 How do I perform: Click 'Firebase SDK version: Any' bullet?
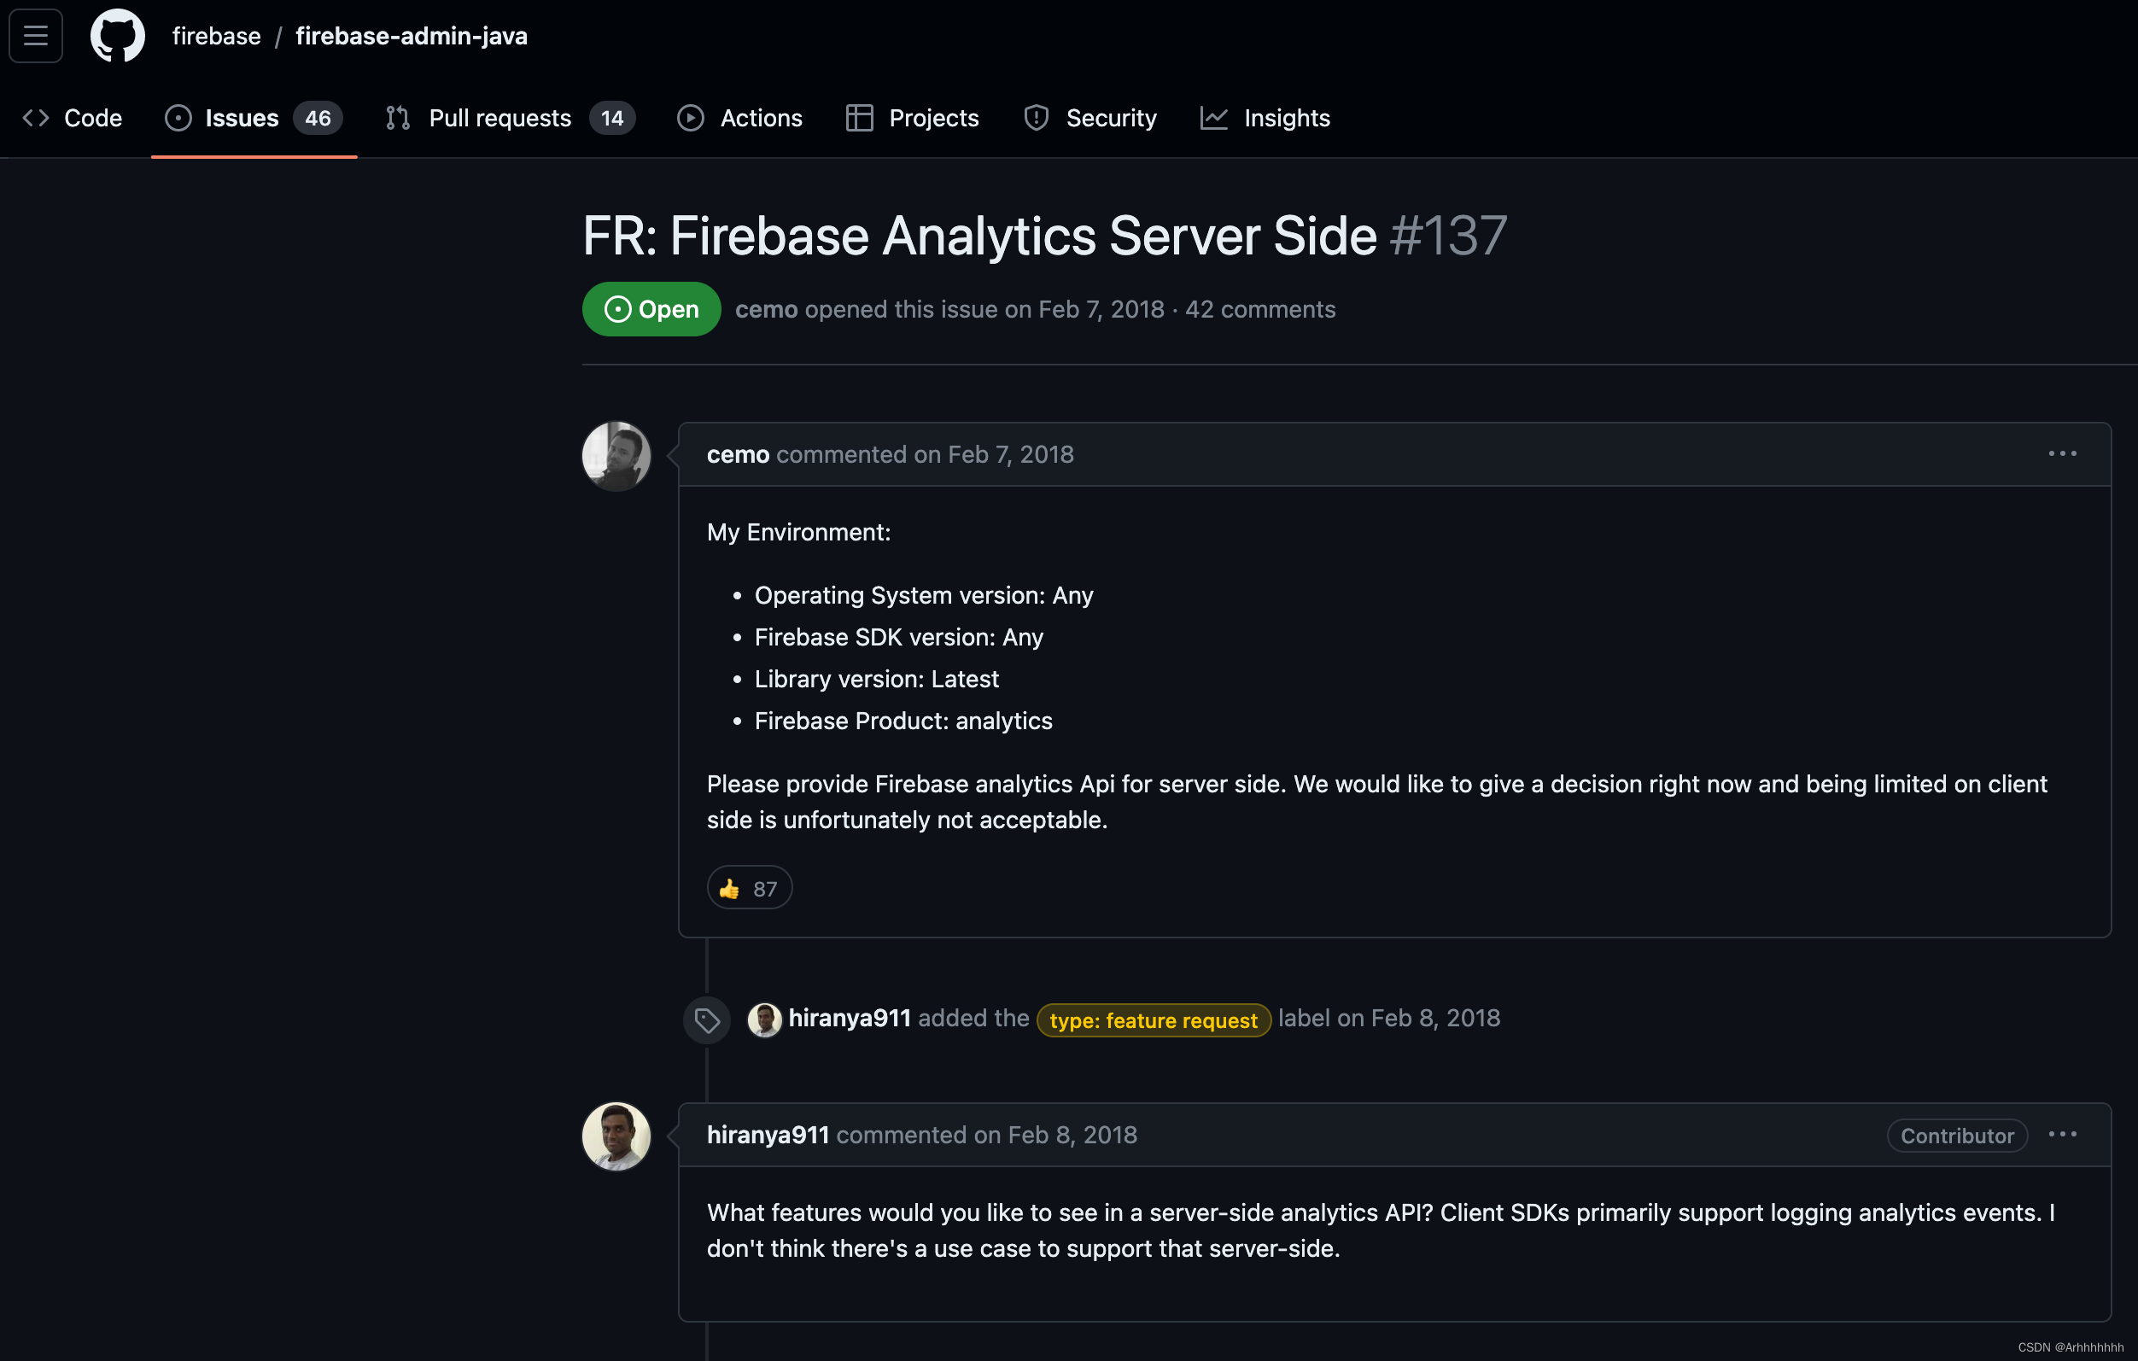click(x=898, y=638)
